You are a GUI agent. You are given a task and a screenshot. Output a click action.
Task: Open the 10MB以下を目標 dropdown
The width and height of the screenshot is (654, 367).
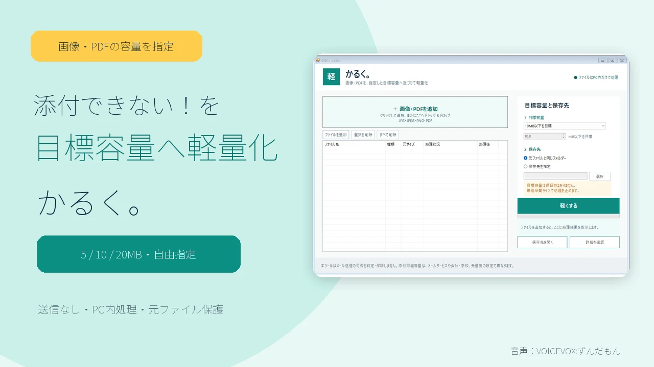(x=565, y=126)
